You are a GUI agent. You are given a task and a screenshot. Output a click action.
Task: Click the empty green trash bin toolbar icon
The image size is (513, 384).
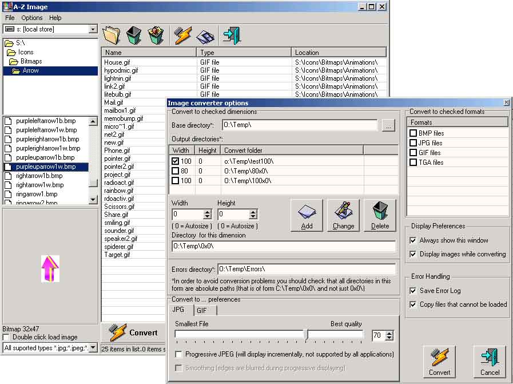point(133,35)
